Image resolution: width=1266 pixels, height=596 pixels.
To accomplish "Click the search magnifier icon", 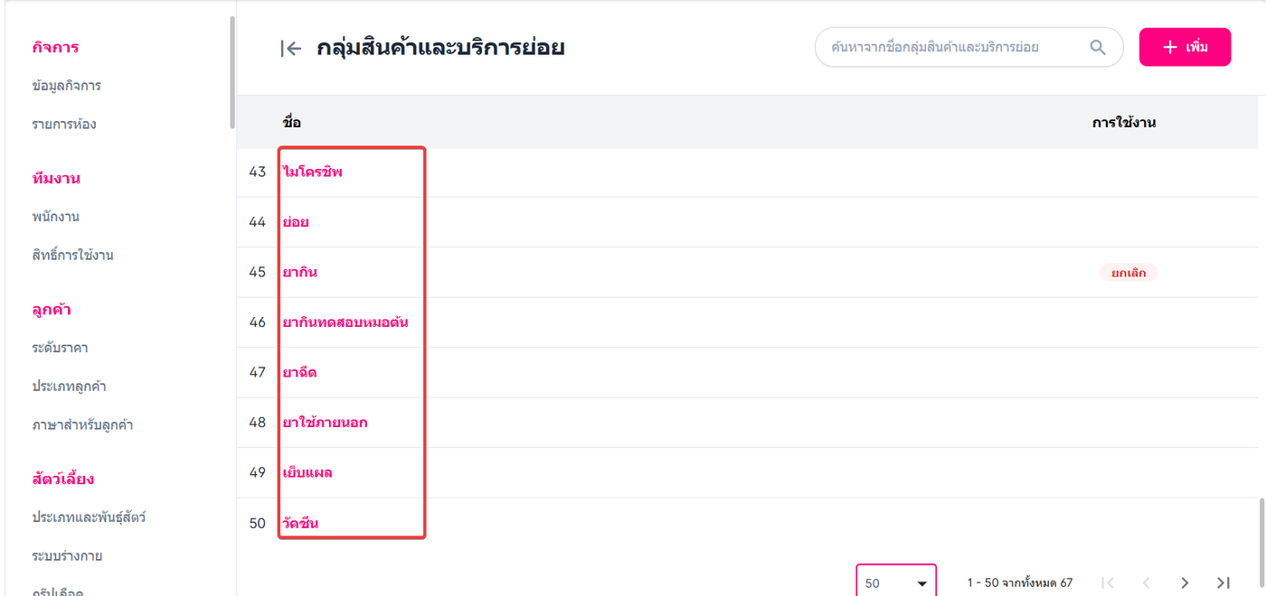I will pyautogui.click(x=1098, y=48).
